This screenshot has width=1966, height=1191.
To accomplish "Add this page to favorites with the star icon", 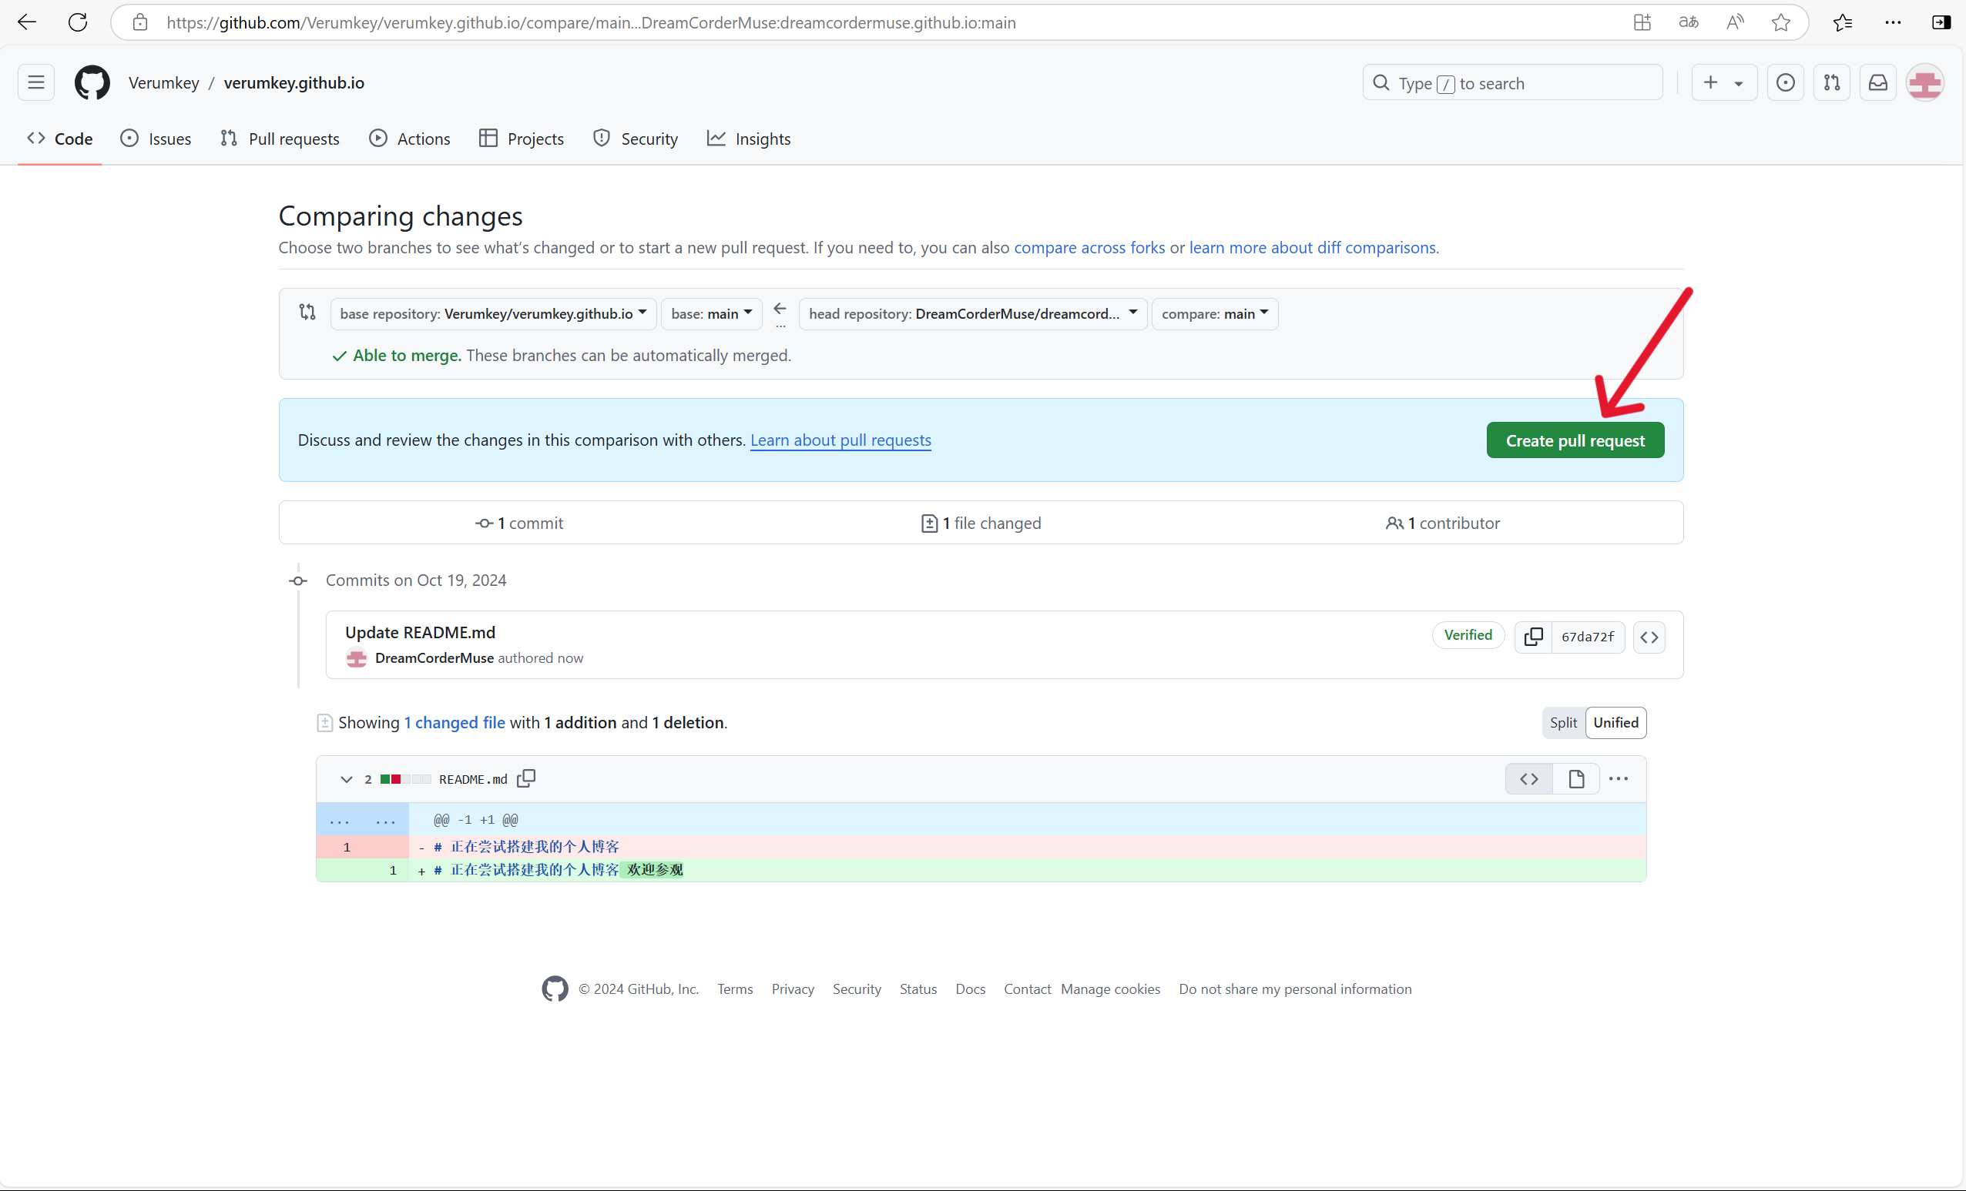I will 1781,22.
